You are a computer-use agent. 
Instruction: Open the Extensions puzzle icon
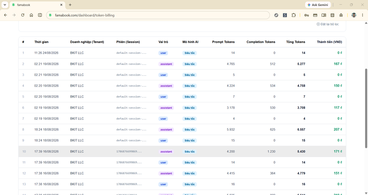coord(294,15)
